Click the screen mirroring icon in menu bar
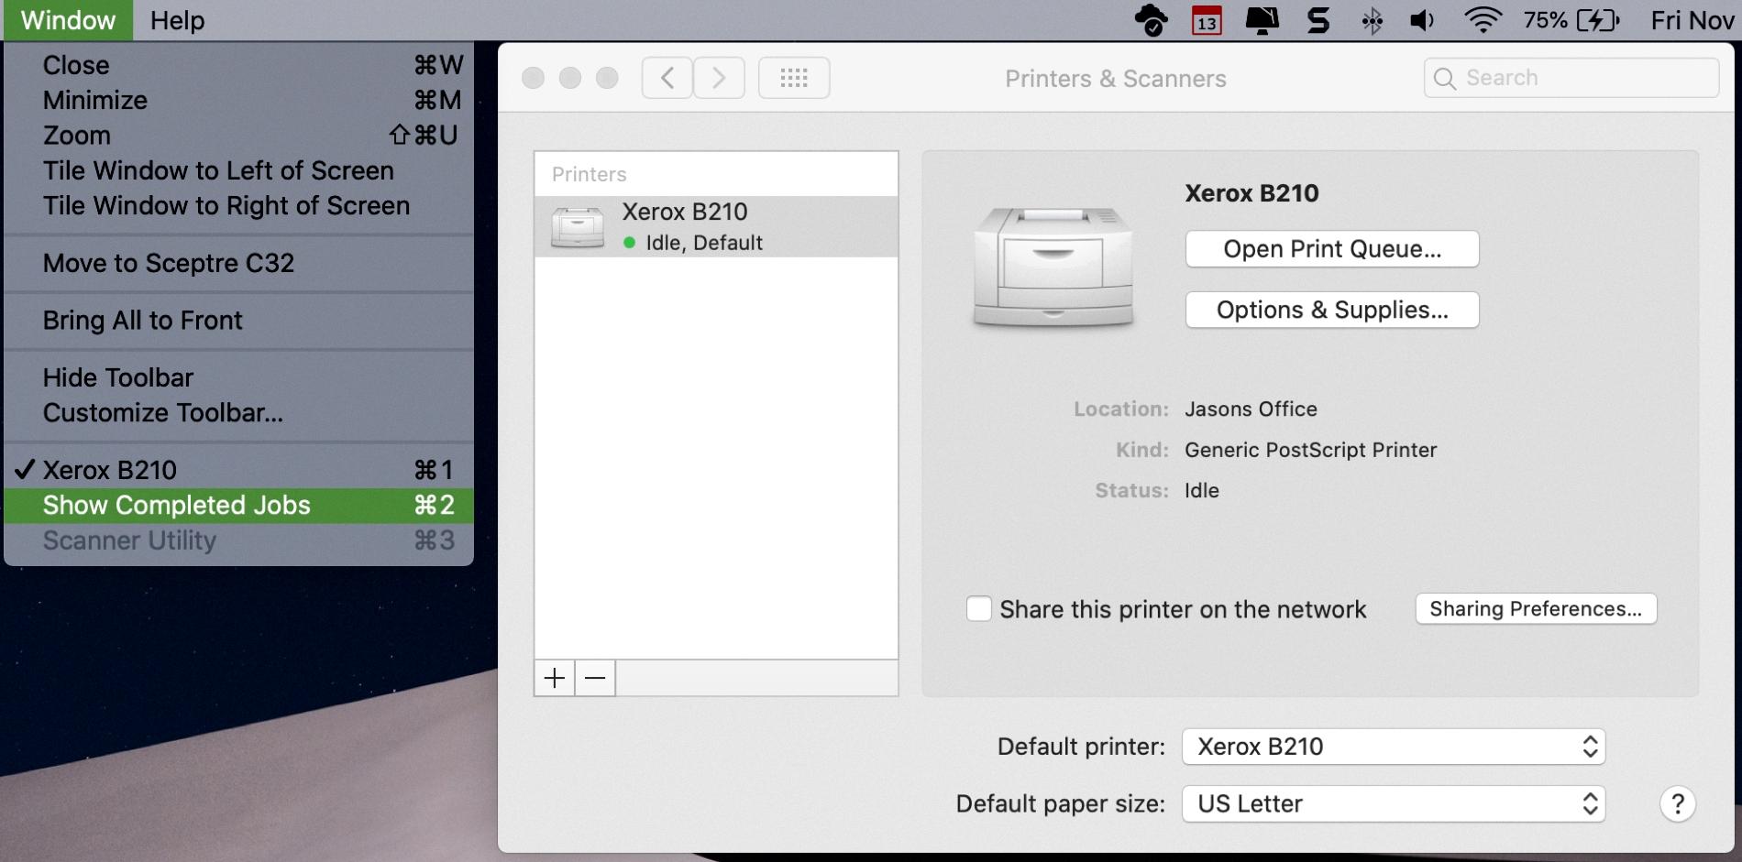 tap(1262, 19)
